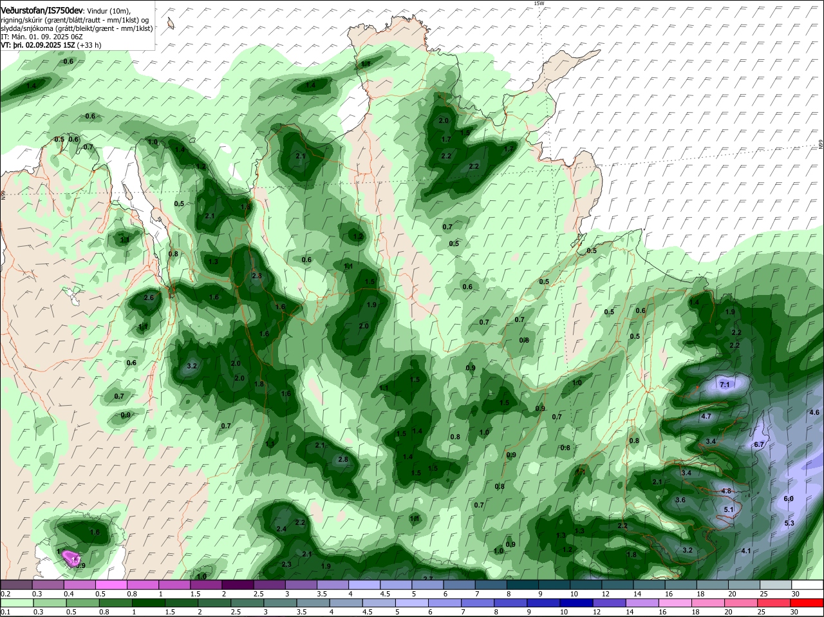
Task: Click the 2.6 value in the west
Action: (149, 298)
